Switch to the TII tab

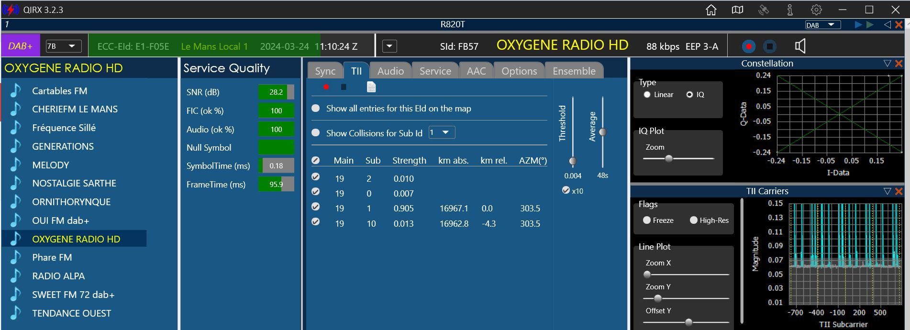[356, 71]
